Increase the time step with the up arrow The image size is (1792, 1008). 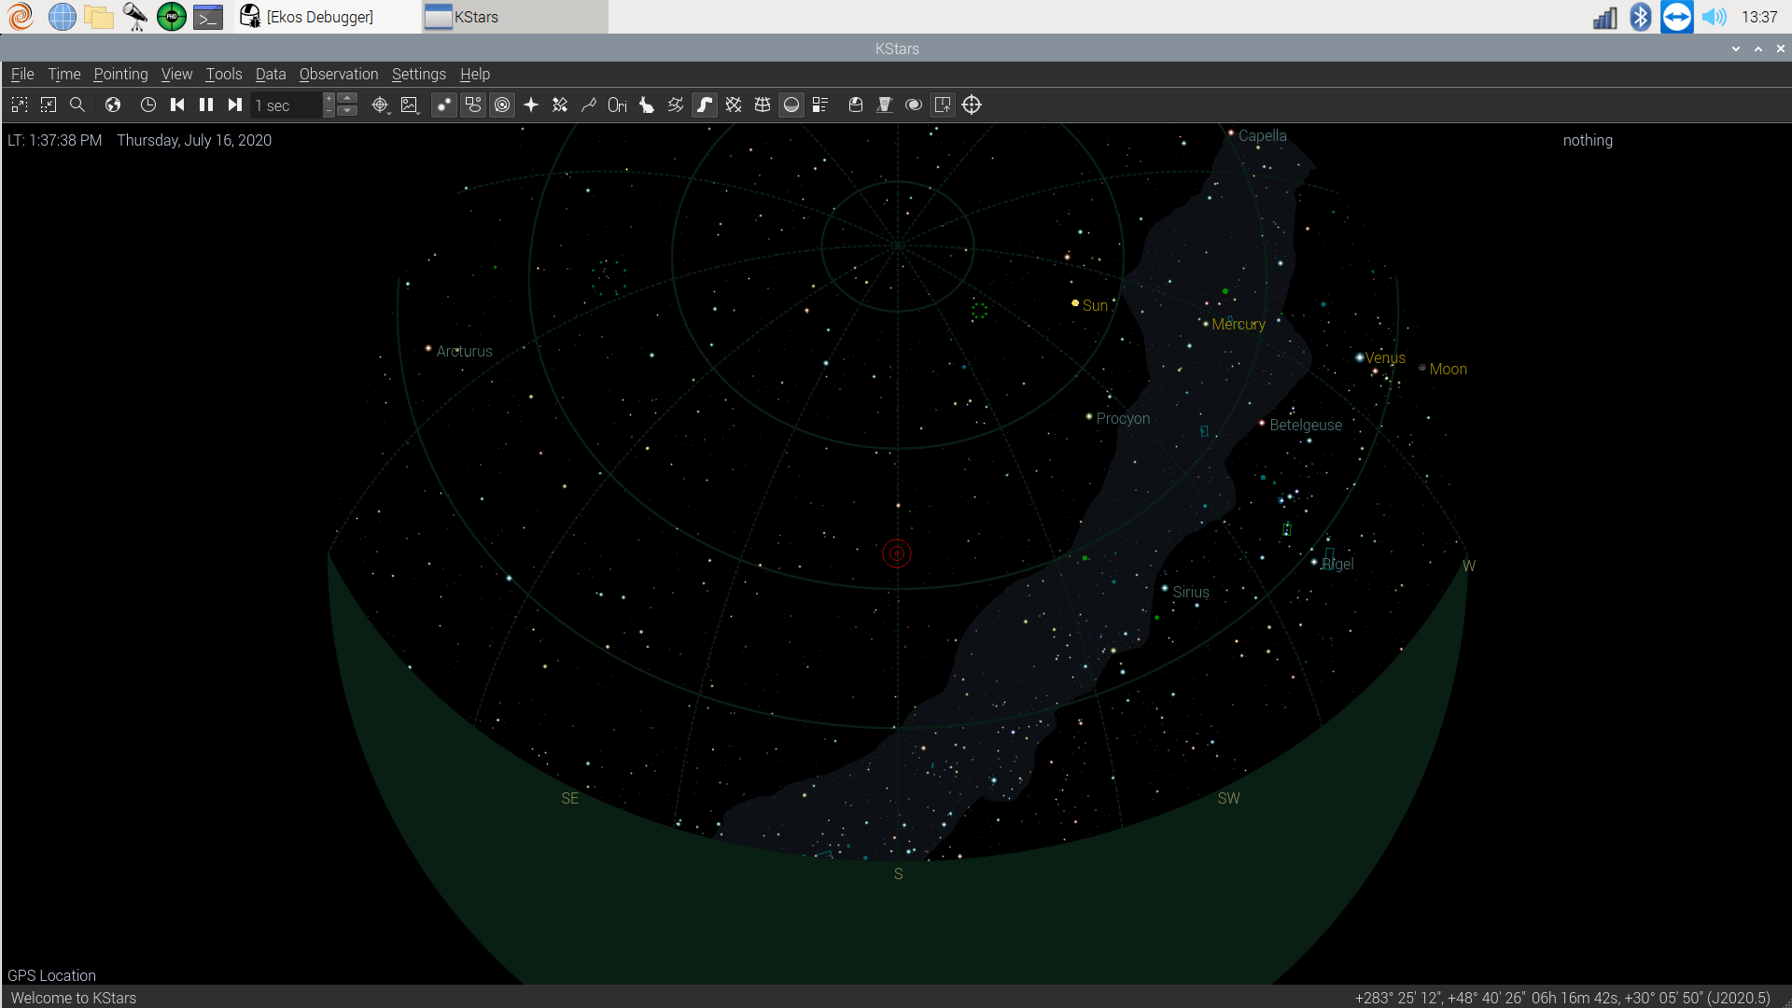(x=347, y=99)
